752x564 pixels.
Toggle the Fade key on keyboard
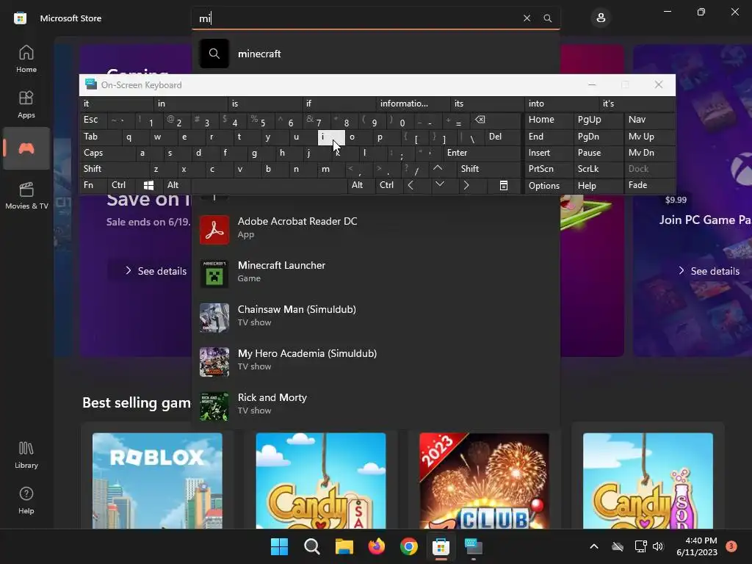[x=649, y=185]
